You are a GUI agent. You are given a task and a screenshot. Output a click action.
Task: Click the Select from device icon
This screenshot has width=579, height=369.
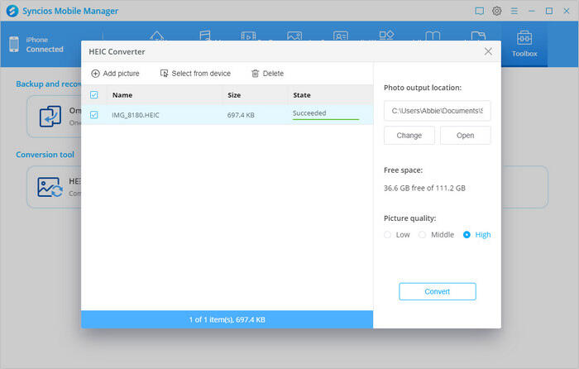click(x=164, y=74)
